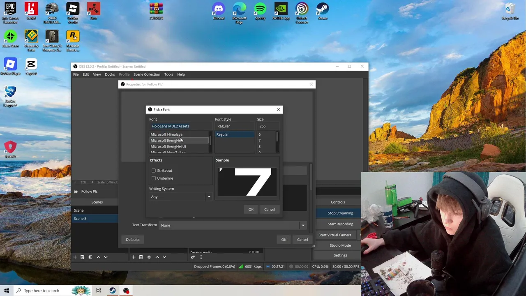Select the Follow Pls source label
The image size is (526, 296).
[89, 192]
